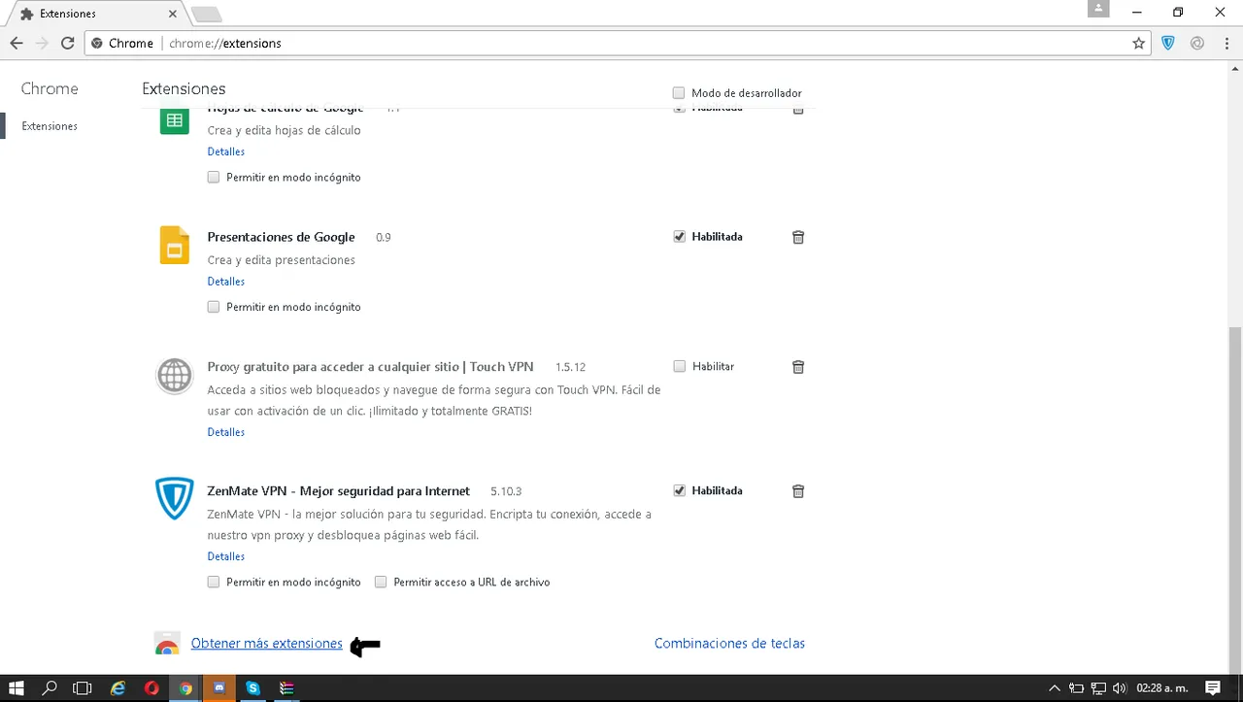1243x702 pixels.
Task: Remove Touch VPN proxy using trash icon
Action: point(798,367)
